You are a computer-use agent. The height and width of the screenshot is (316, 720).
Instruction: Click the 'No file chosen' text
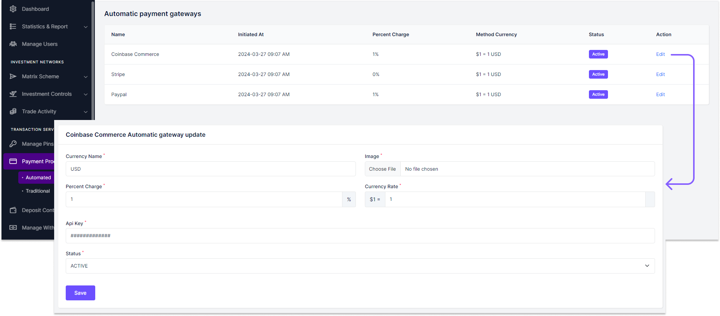point(422,169)
